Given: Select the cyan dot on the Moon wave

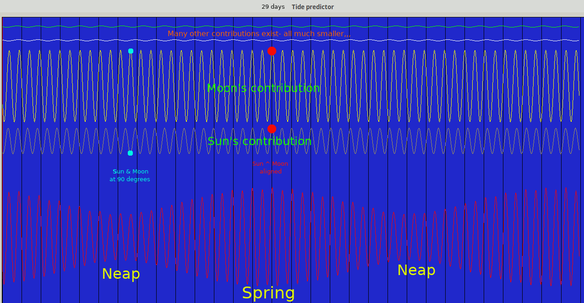Looking at the screenshot, I should [131, 51].
